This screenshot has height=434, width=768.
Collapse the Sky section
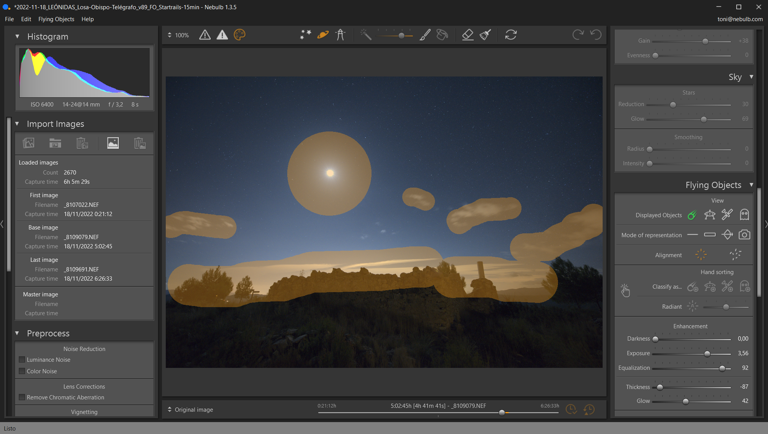pos(751,77)
